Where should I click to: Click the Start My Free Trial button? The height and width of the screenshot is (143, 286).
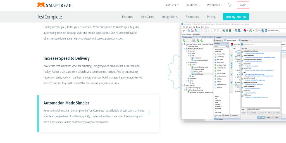(236, 17)
